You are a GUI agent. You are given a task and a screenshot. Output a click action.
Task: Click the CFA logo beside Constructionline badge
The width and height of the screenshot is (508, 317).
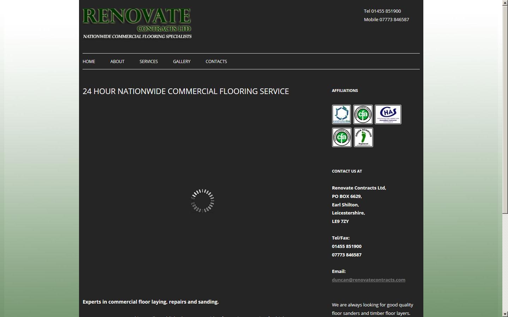coord(363,114)
